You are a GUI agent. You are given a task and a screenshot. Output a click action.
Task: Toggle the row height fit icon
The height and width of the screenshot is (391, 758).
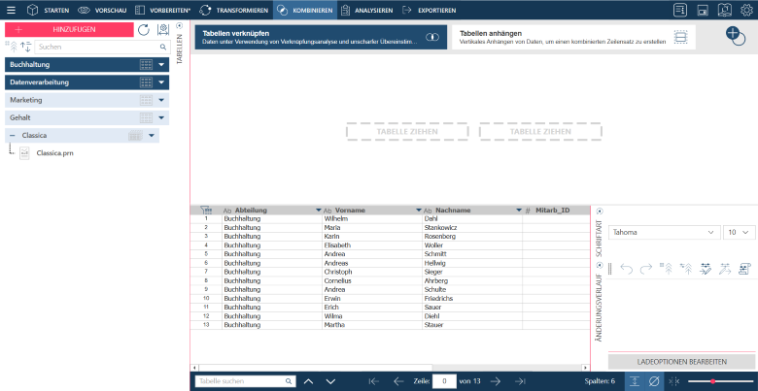click(633, 381)
